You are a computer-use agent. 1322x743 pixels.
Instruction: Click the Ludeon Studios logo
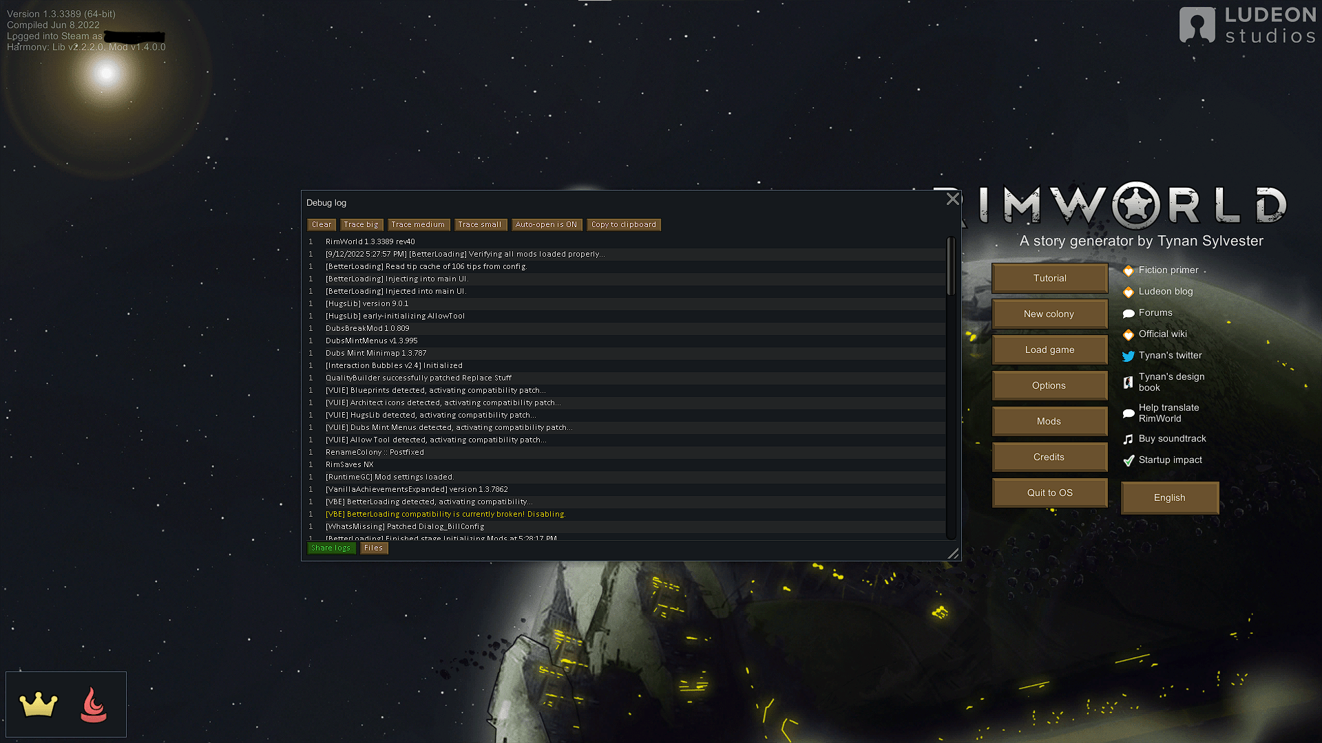(1246, 23)
